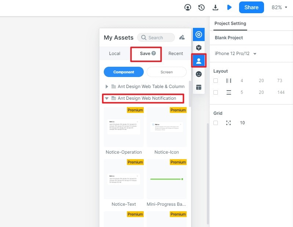293x227 pixels.
Task: Click the vertical columns layout icon
Action: point(229,81)
